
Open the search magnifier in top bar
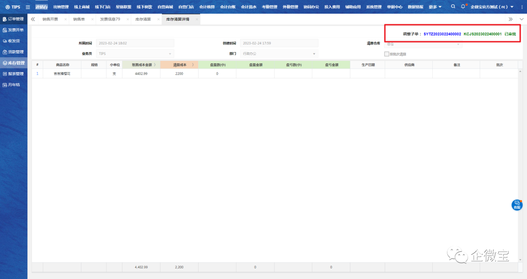(453, 7)
